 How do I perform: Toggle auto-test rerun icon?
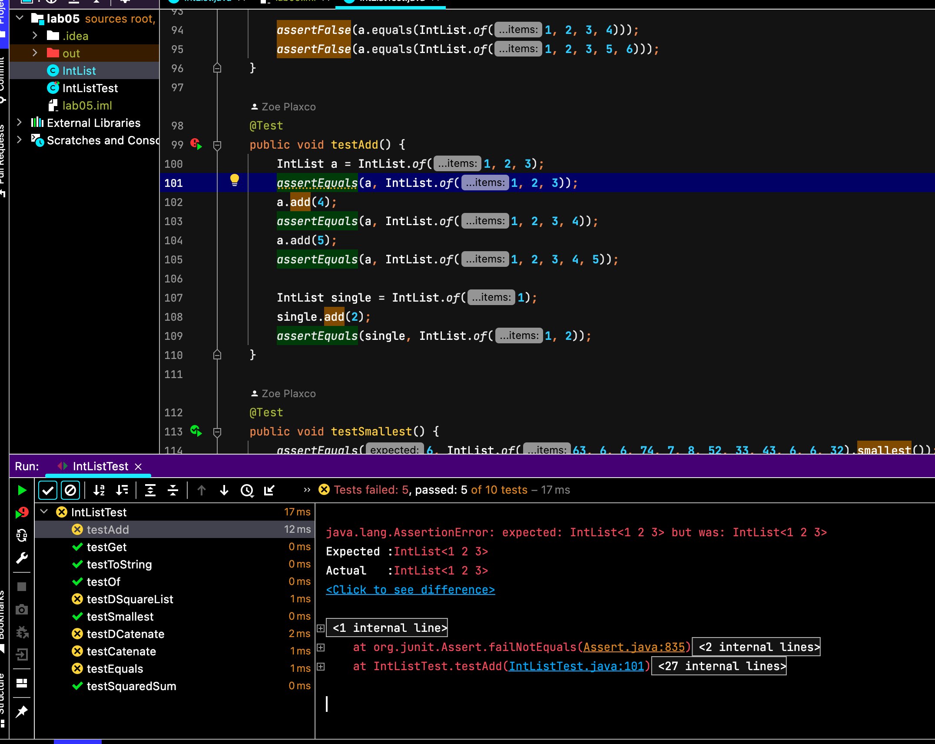[22, 535]
